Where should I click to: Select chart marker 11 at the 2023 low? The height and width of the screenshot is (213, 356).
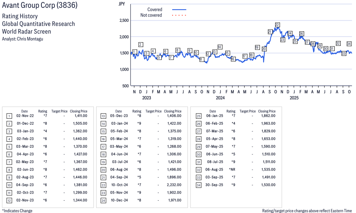click(x=202, y=60)
